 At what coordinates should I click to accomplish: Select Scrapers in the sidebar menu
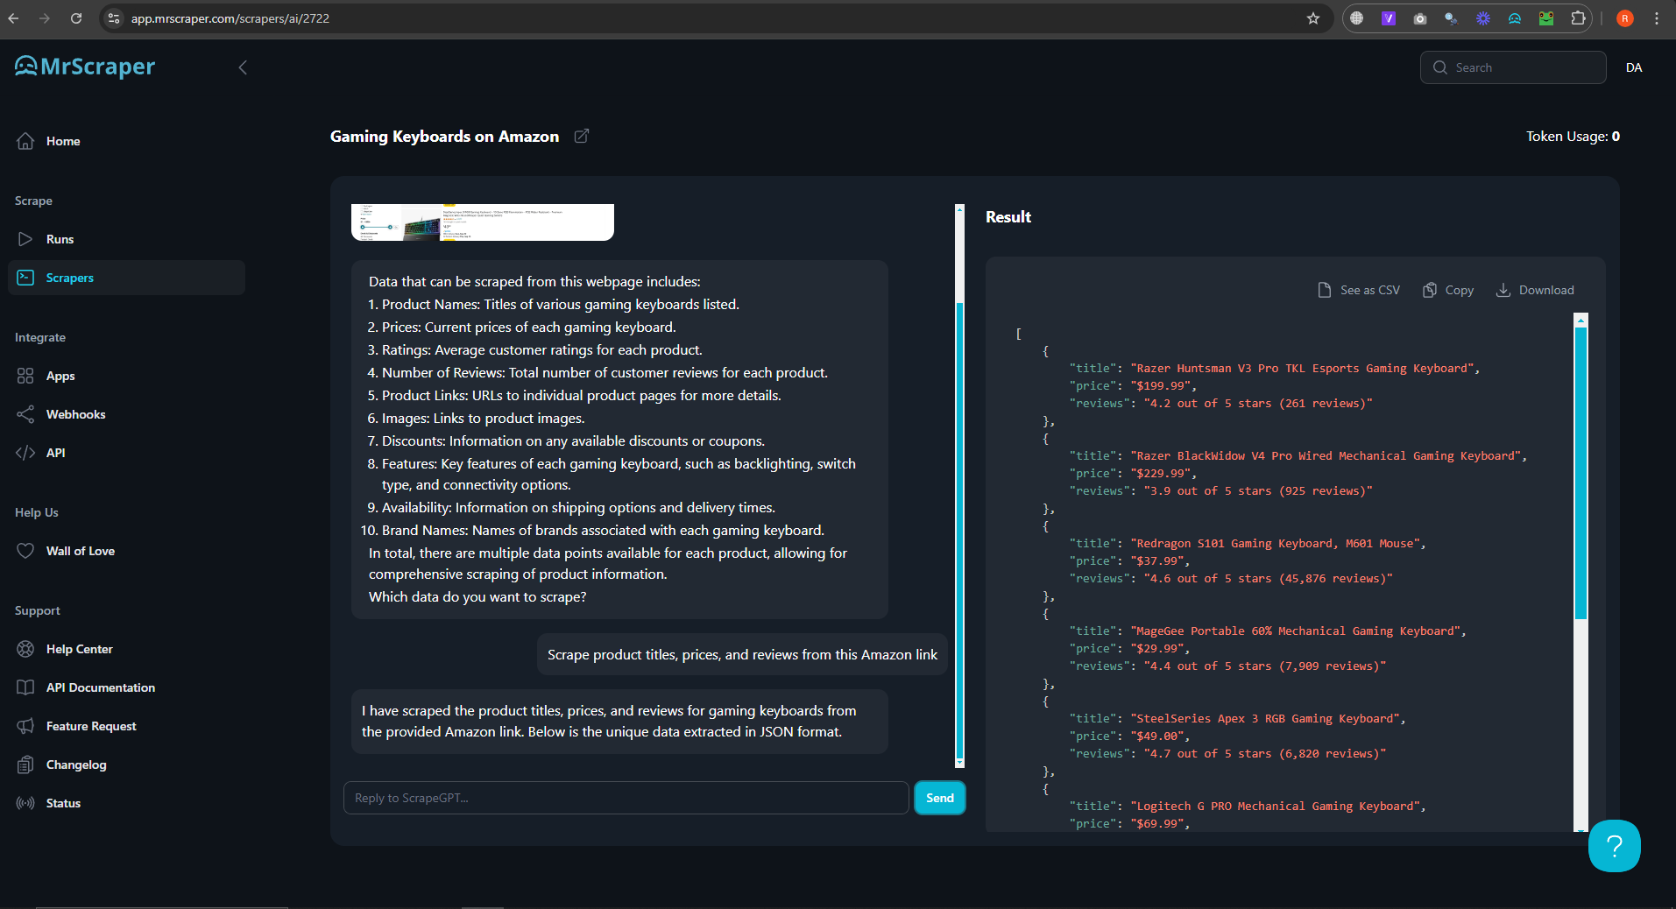[x=126, y=278]
